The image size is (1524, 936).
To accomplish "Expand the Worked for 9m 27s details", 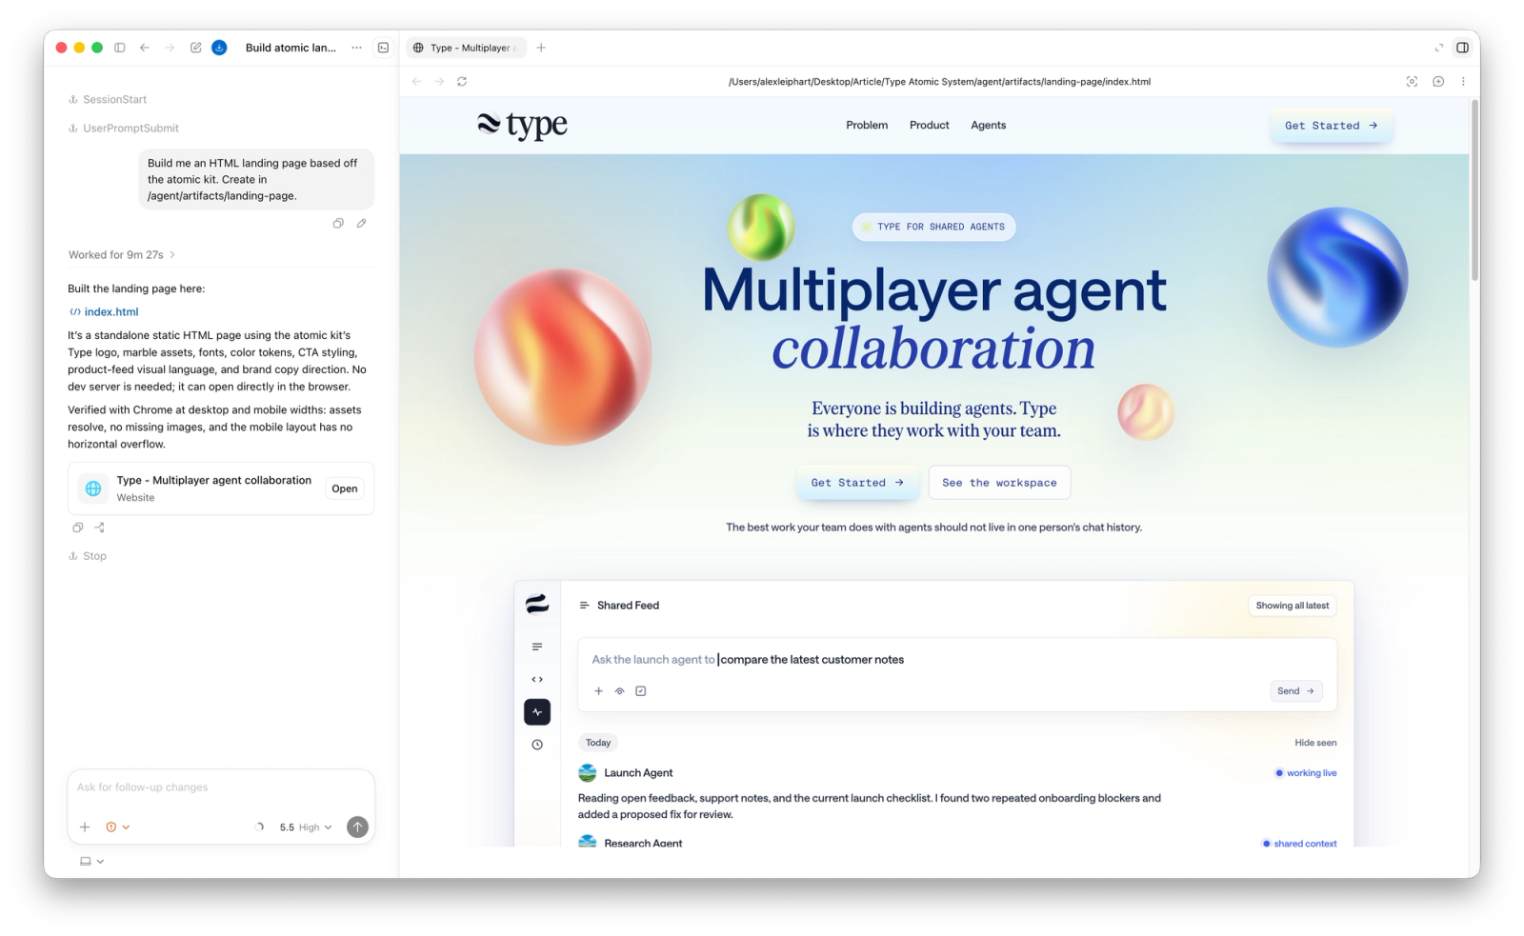I will click(121, 255).
